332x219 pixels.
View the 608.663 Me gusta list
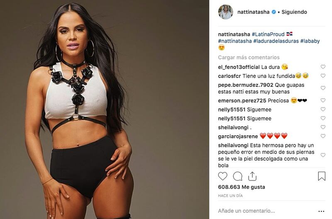(x=242, y=187)
